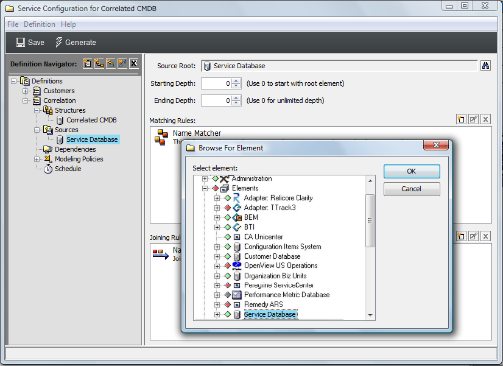This screenshot has height=366, width=503.
Task: Collapse the Elements node in dialog
Action: tap(205, 188)
